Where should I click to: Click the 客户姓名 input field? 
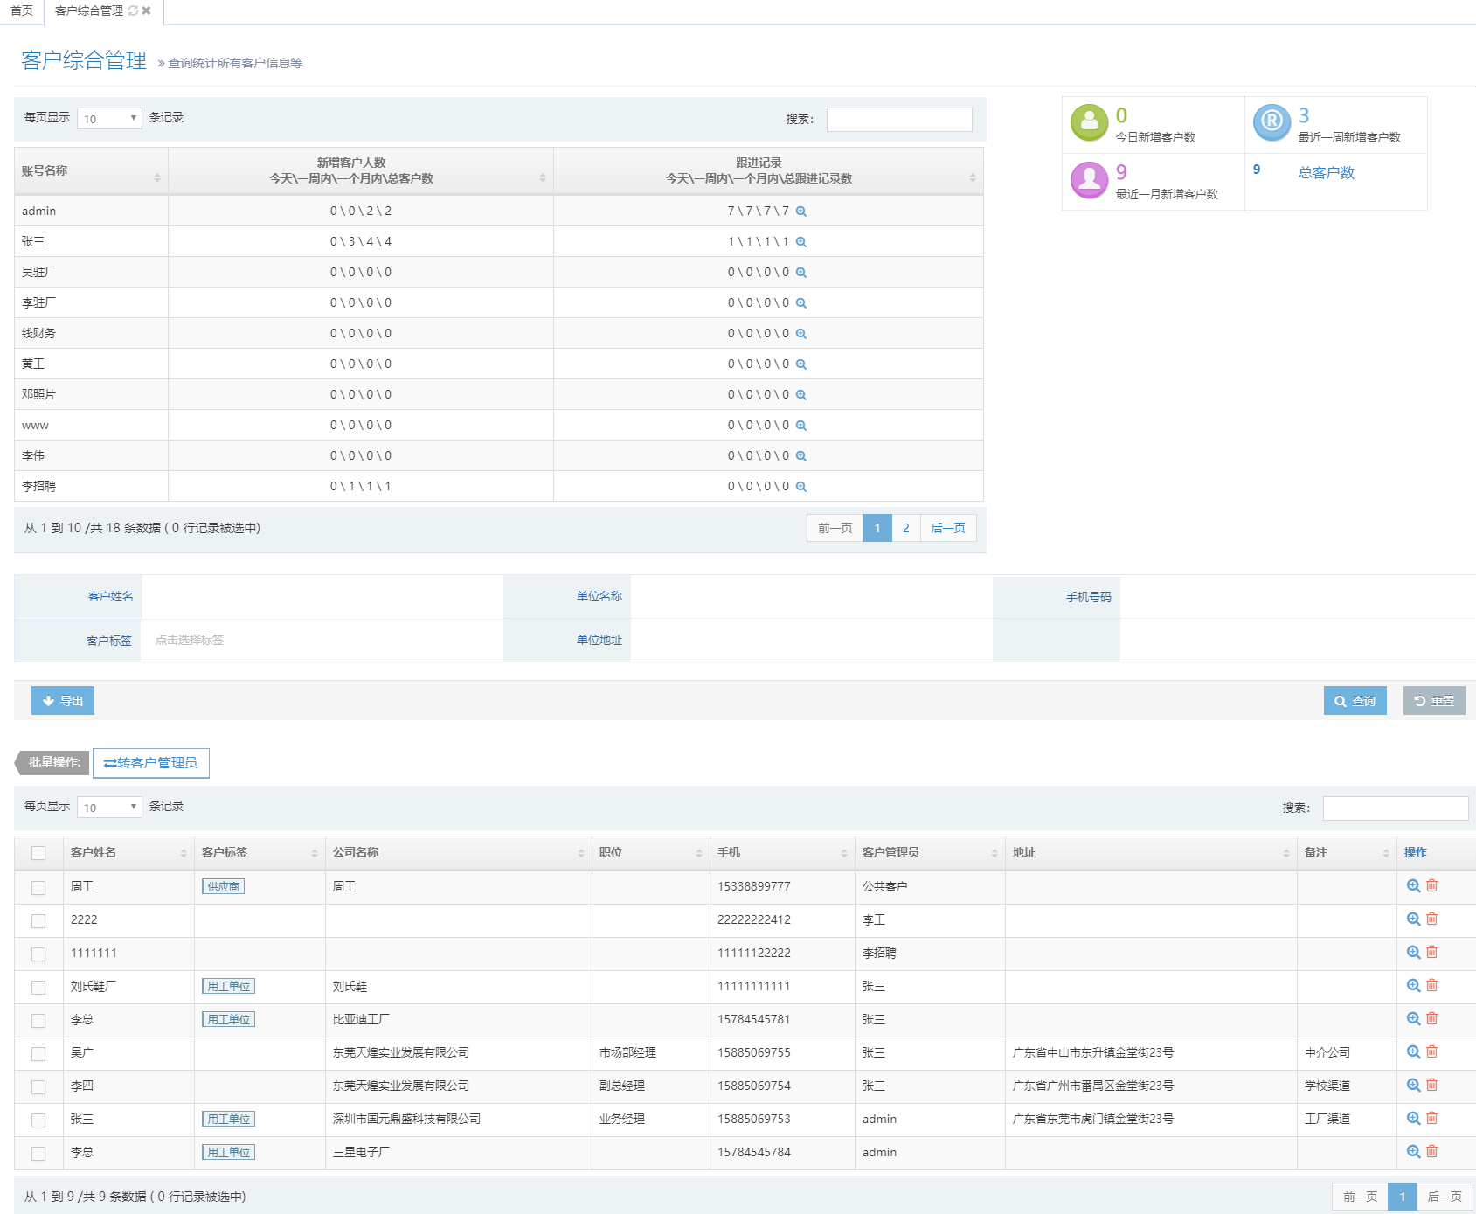coord(322,597)
